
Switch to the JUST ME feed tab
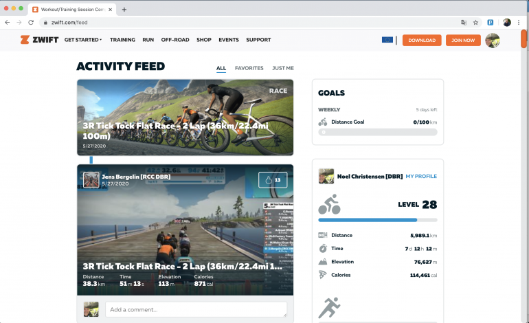point(283,68)
